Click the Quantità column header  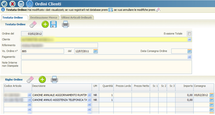[x=106, y=87]
